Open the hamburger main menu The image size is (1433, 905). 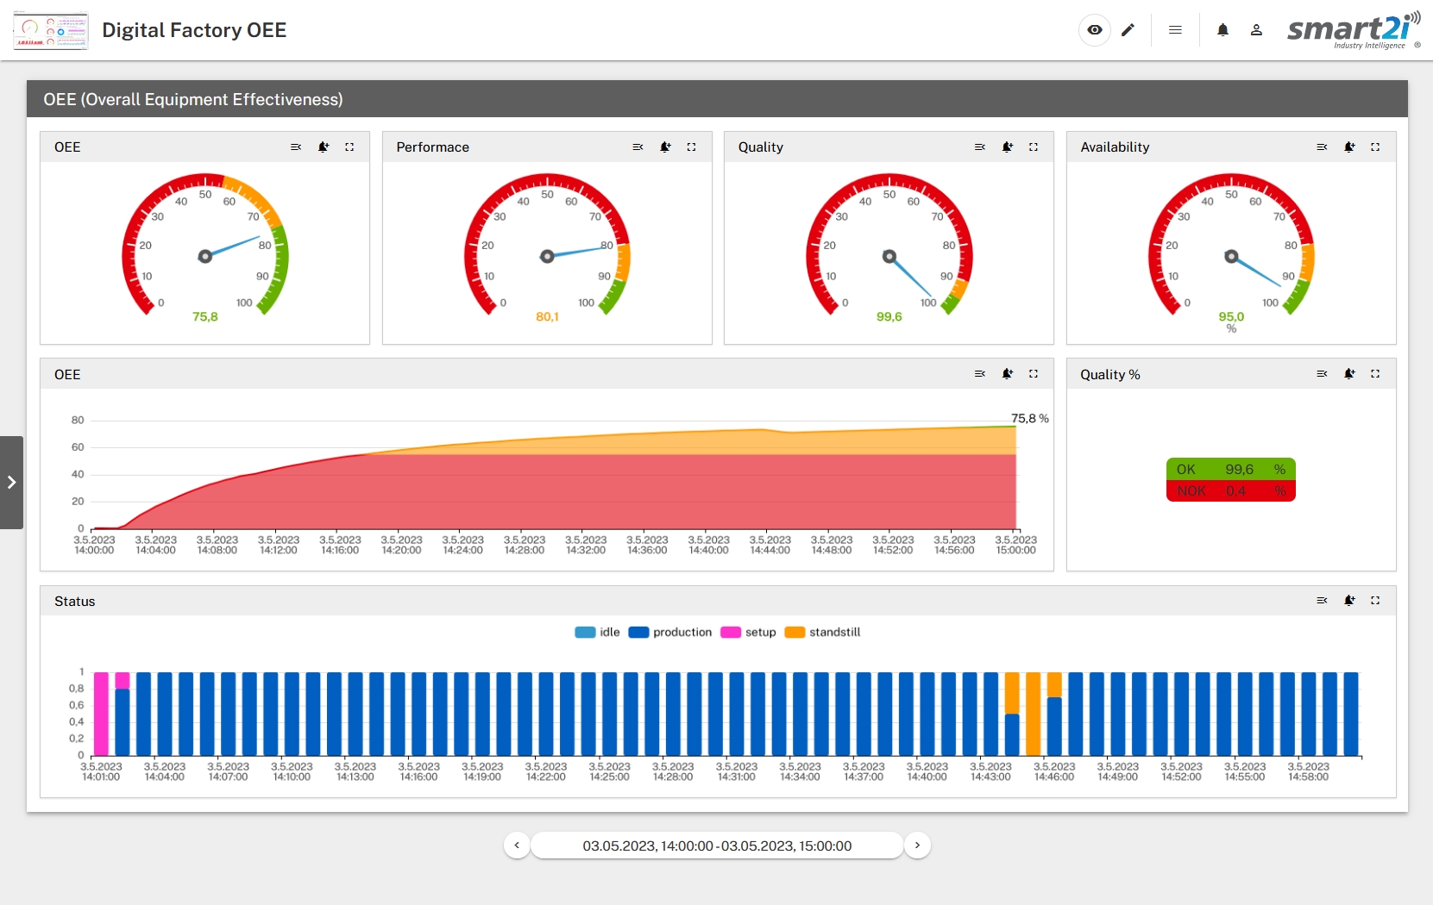1175,30
